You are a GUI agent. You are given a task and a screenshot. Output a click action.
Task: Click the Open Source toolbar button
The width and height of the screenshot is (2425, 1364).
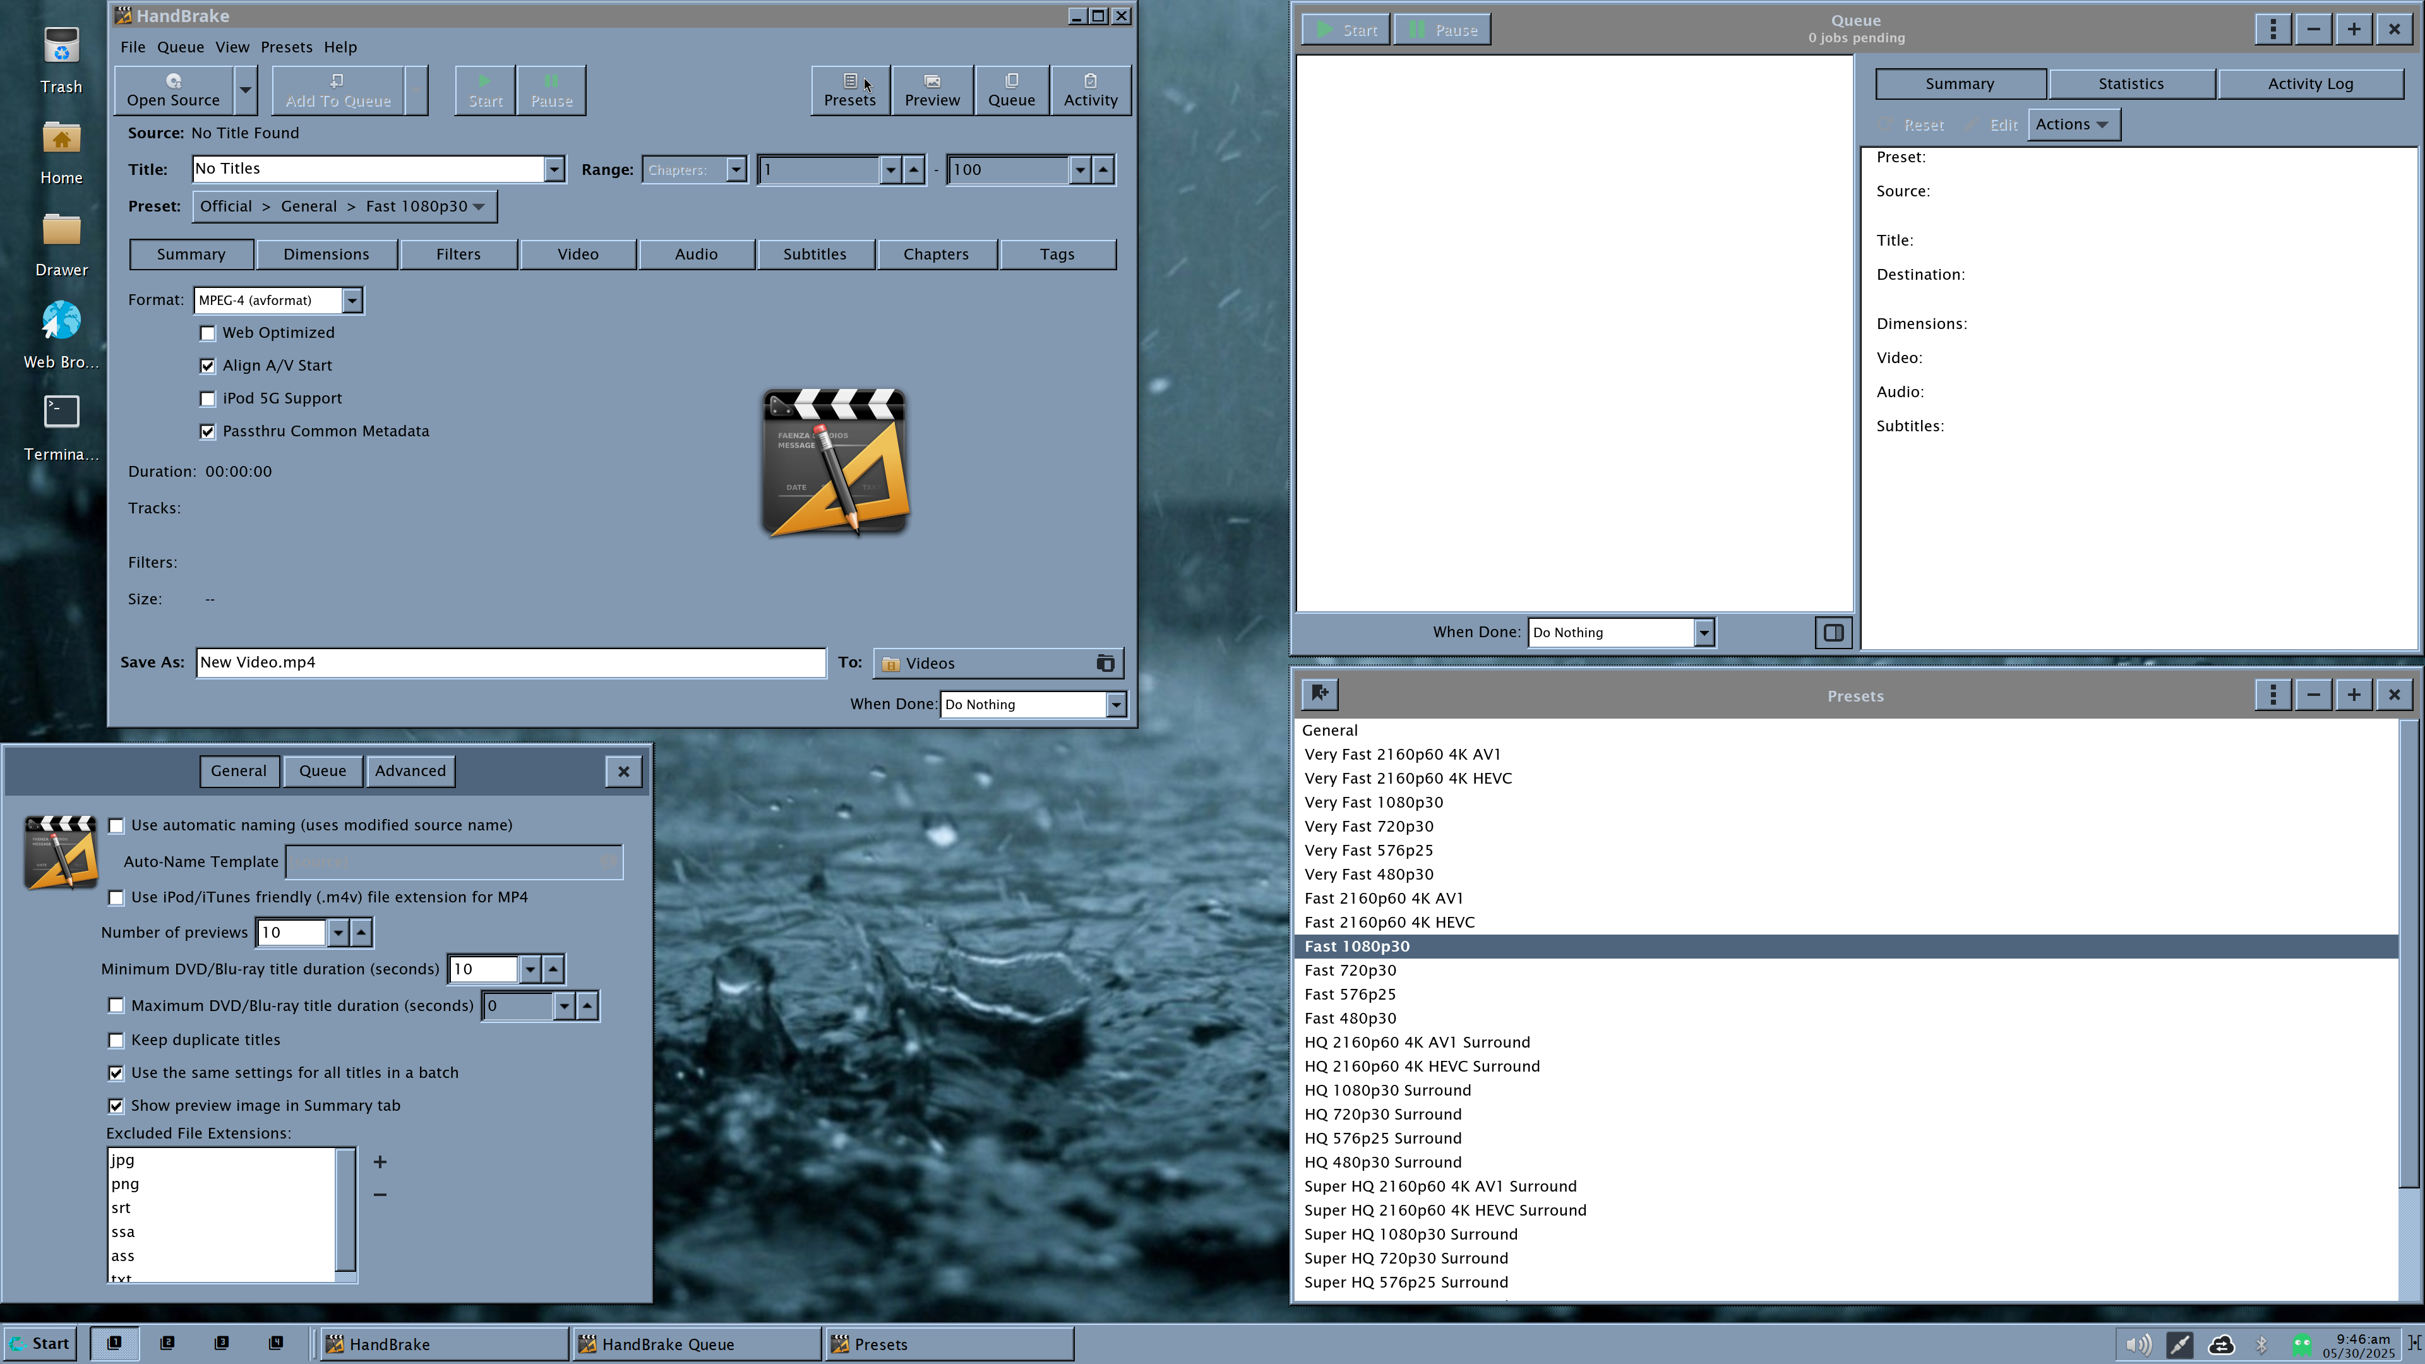click(x=173, y=90)
